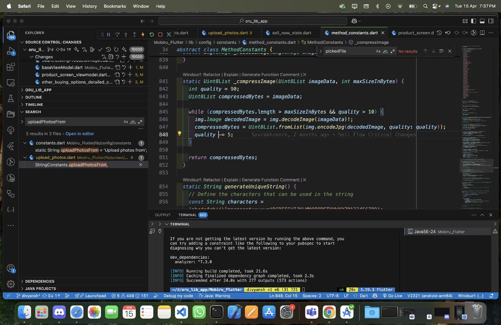Open Manage settings gear in activity bar

pos(11,284)
